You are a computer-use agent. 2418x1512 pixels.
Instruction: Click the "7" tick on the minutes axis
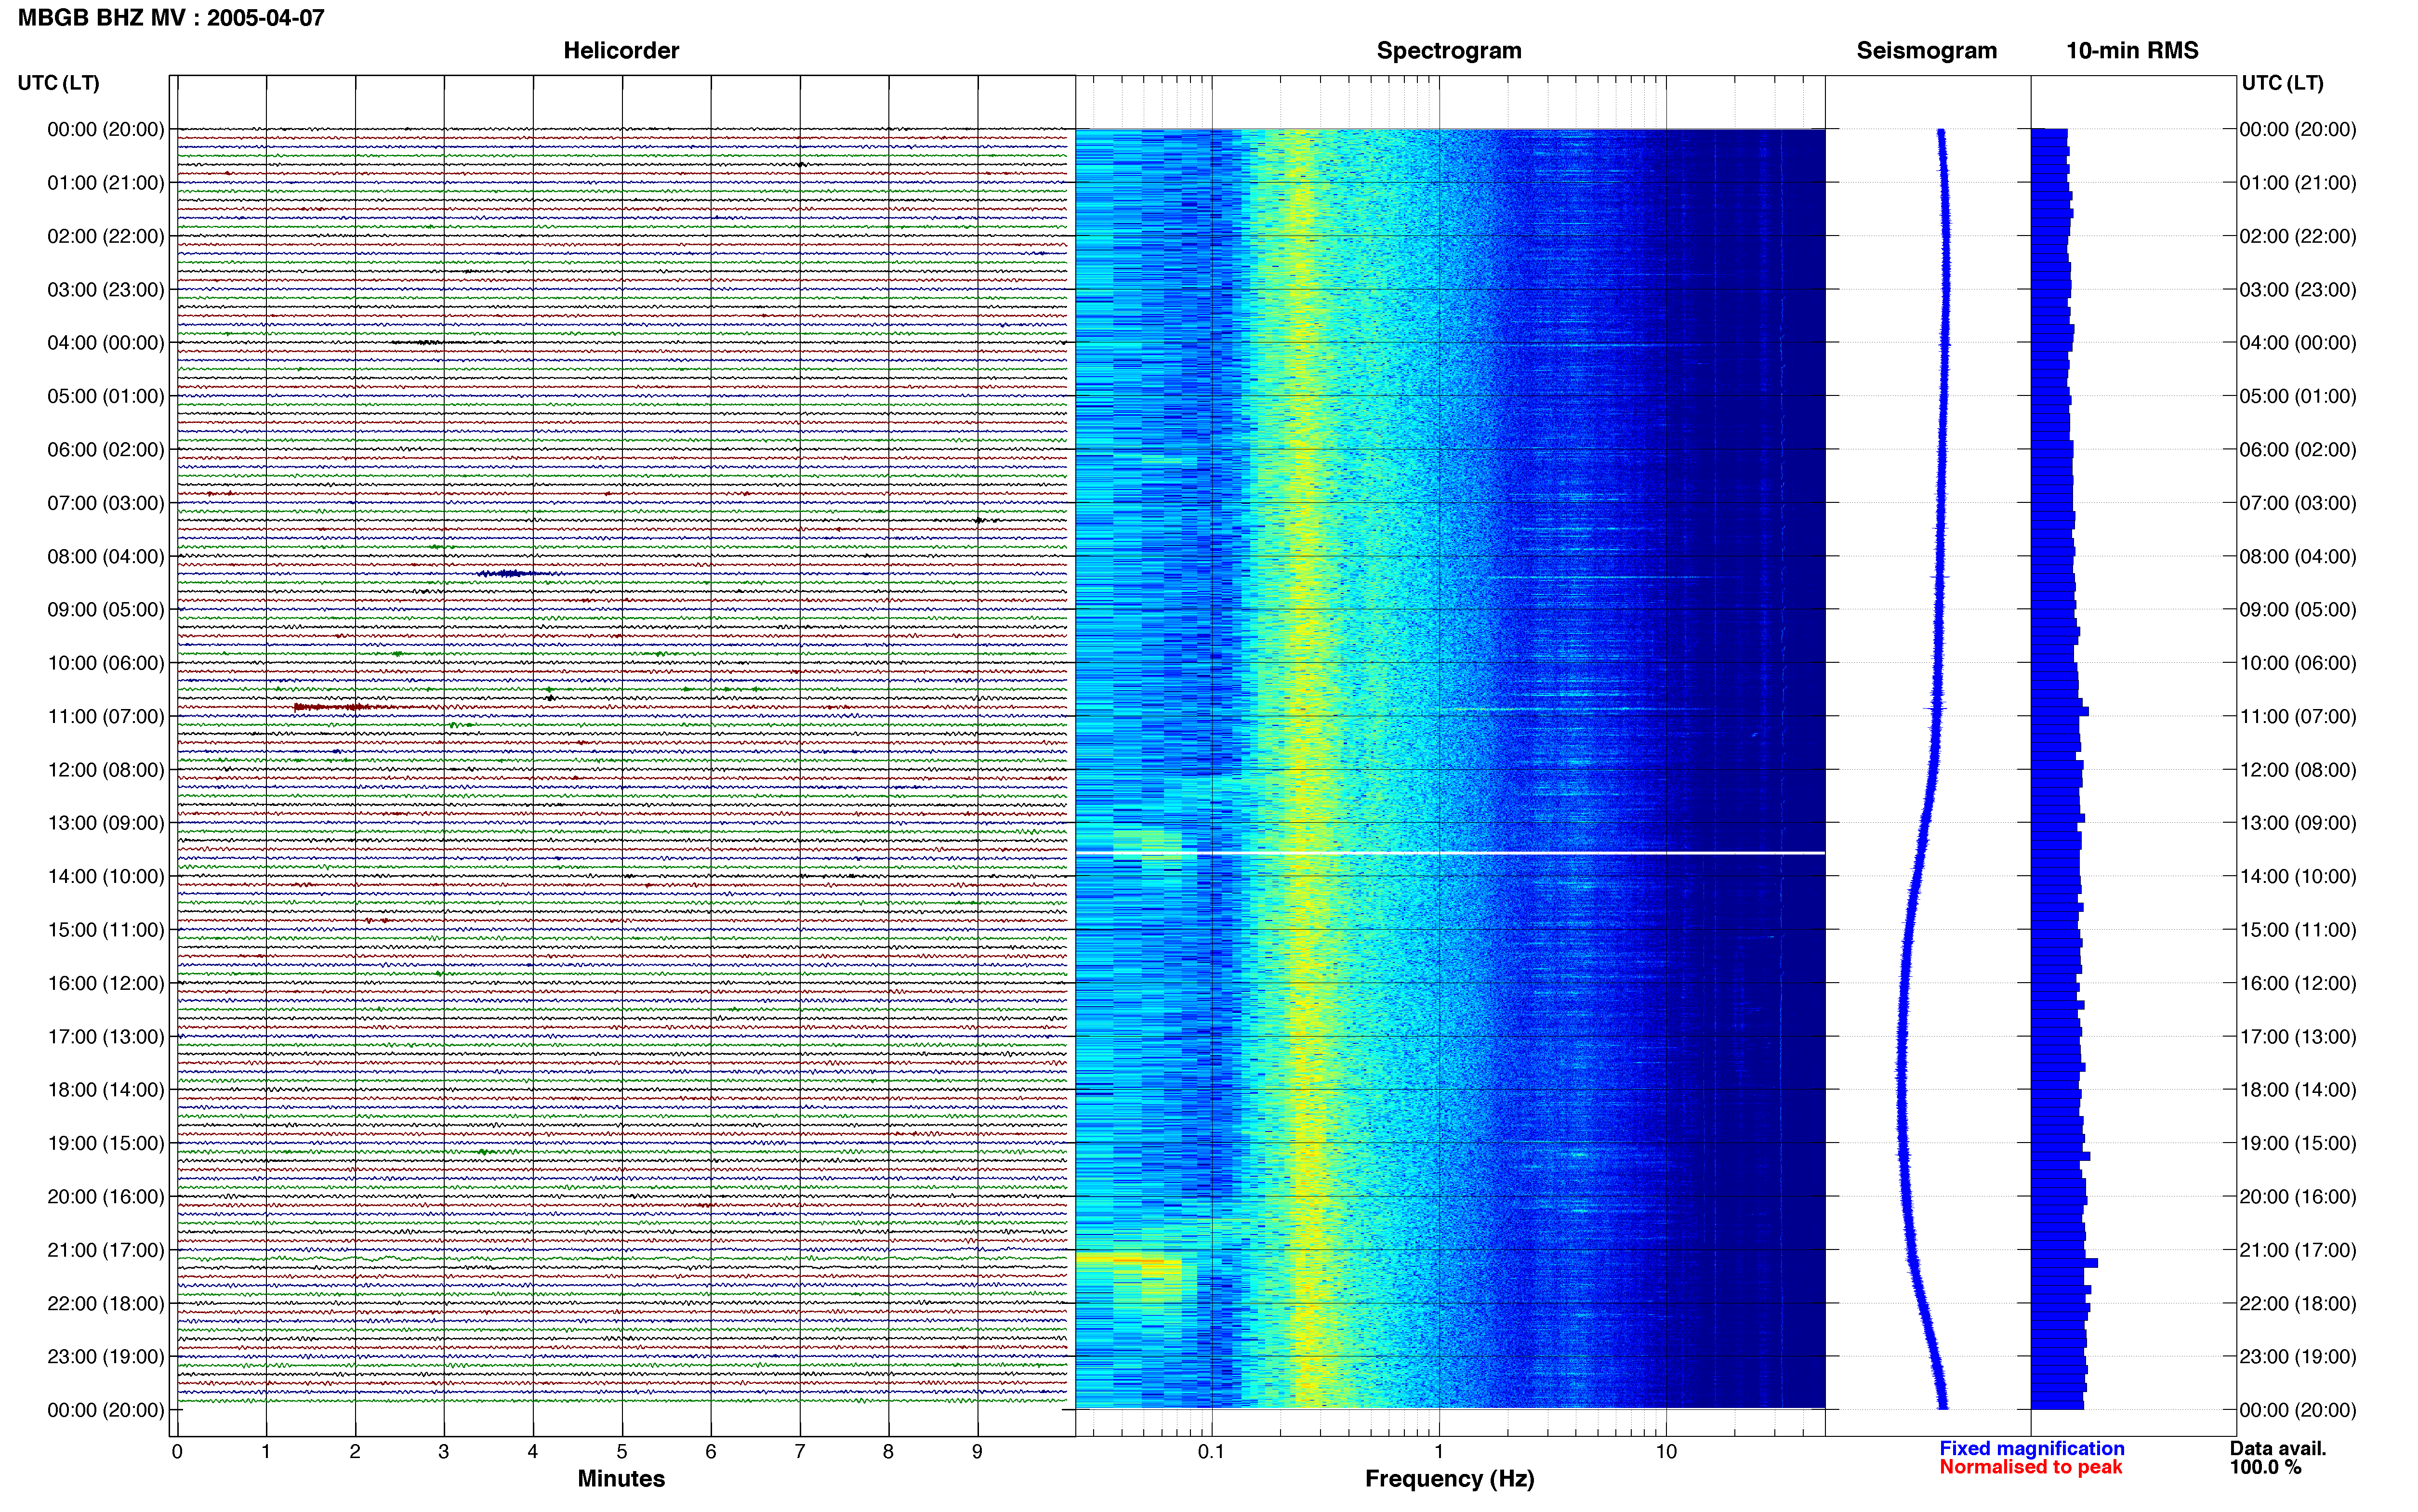(x=800, y=1451)
